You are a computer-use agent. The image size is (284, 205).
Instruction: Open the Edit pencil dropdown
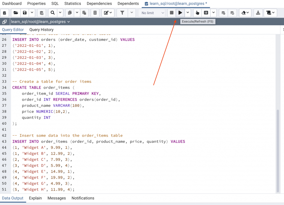point(108,13)
